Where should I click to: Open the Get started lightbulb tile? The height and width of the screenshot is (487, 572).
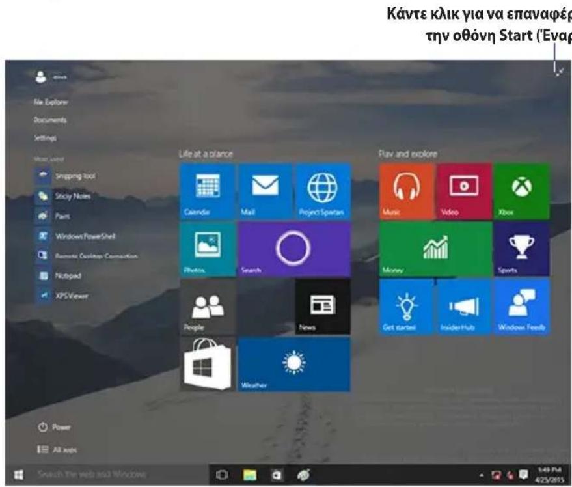coord(406,307)
